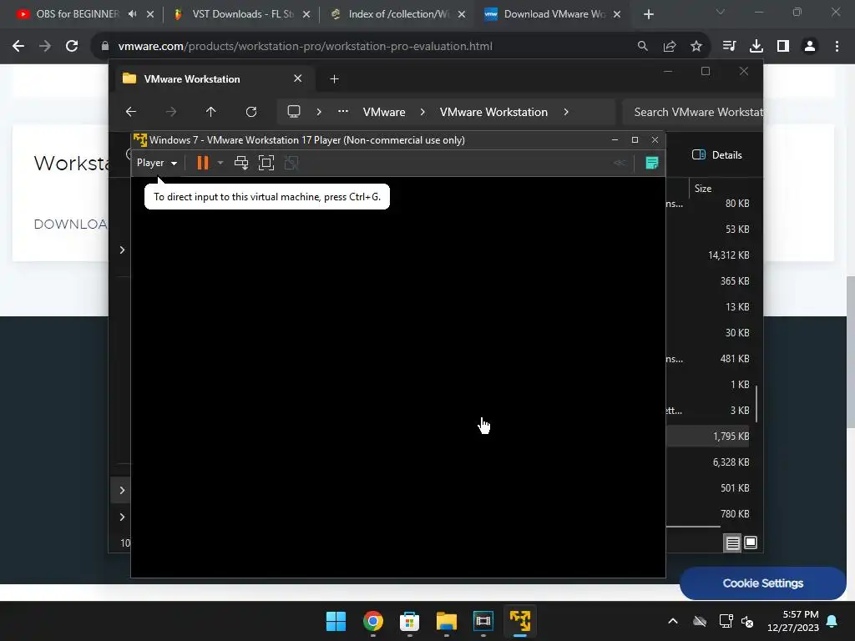Open Chrome tab search dropdown arrow
The image size is (855, 641).
(x=721, y=12)
